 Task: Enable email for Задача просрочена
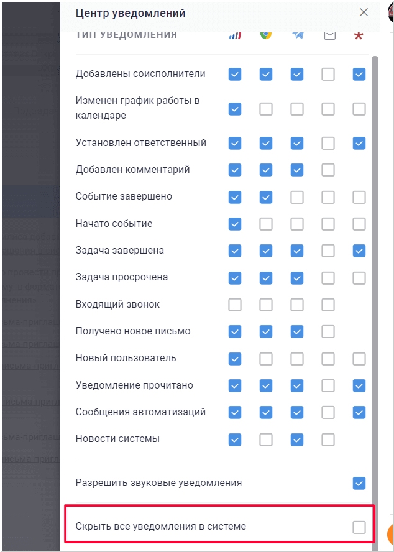pyautogui.click(x=328, y=278)
